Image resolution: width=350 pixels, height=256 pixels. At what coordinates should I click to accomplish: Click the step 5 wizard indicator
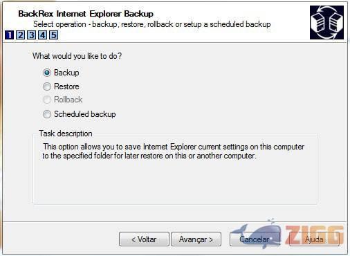53,35
